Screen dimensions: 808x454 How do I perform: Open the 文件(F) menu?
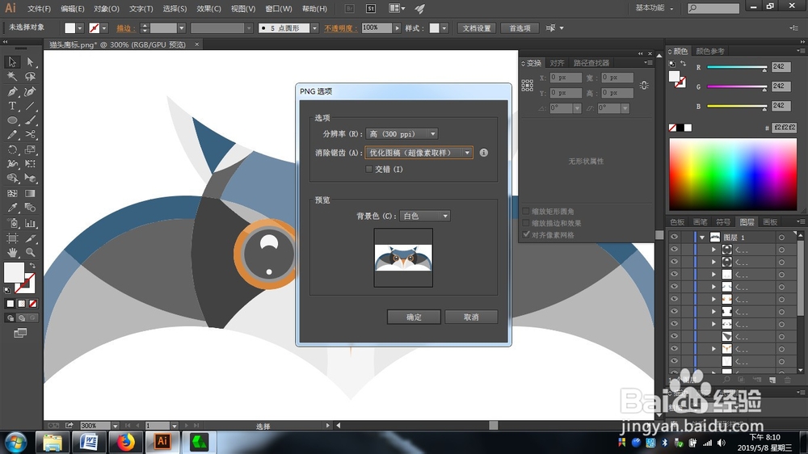(x=39, y=9)
